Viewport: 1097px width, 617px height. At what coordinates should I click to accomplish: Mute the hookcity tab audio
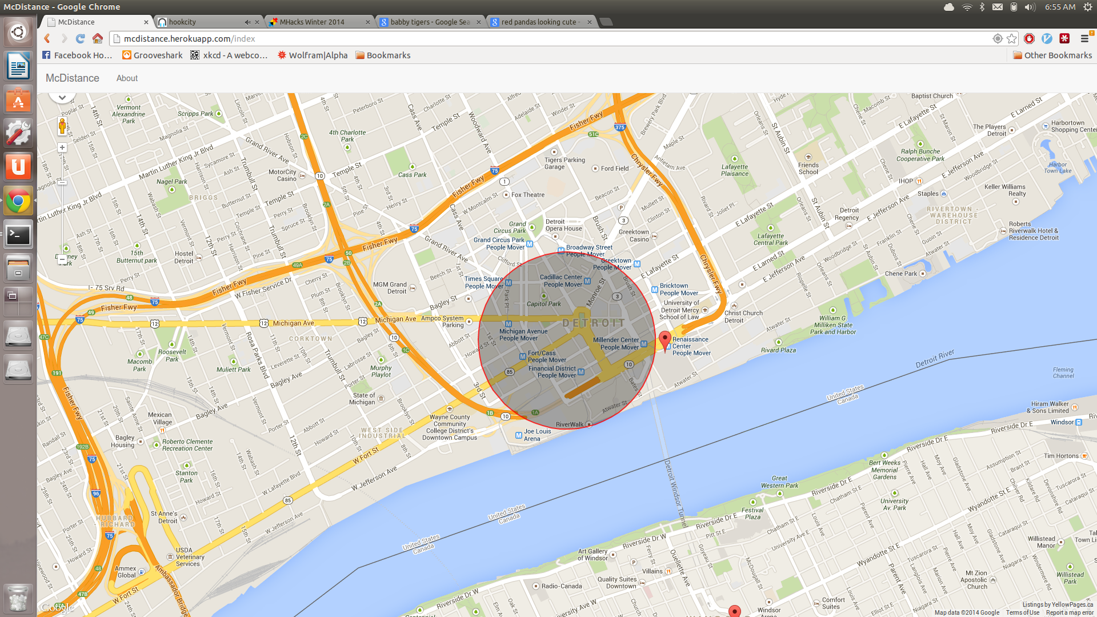click(247, 22)
